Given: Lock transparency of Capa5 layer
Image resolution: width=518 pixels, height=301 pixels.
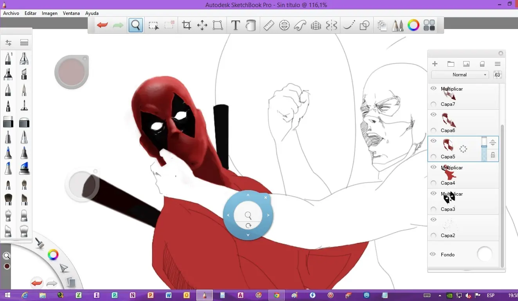Looking at the screenshot, I should point(493,155).
